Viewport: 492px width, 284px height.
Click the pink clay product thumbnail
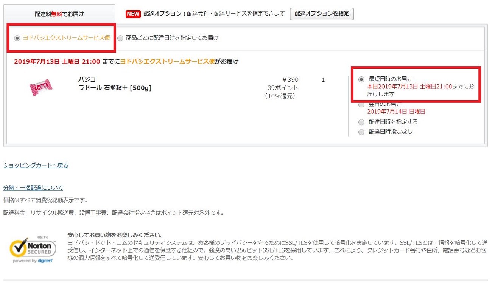[x=41, y=88]
